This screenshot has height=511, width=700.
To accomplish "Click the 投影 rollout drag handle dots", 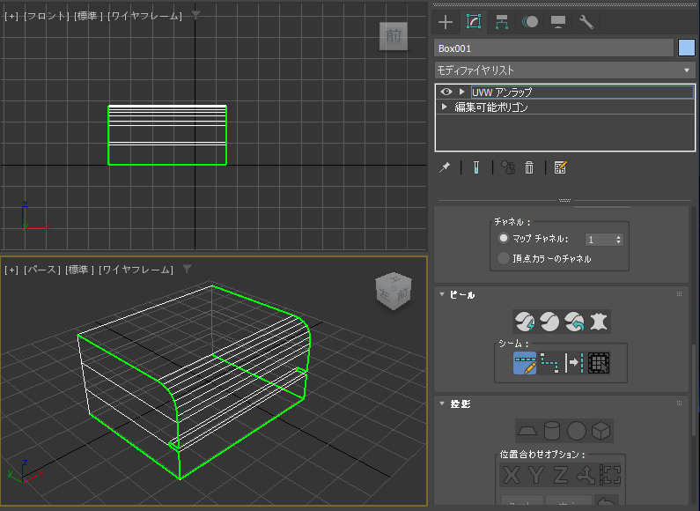I will tap(679, 403).
